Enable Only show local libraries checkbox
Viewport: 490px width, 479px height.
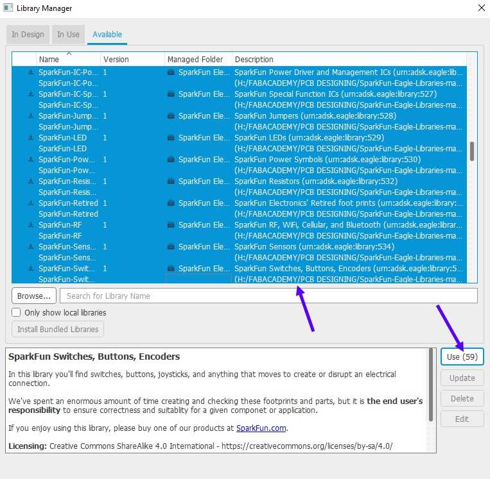tap(16, 312)
